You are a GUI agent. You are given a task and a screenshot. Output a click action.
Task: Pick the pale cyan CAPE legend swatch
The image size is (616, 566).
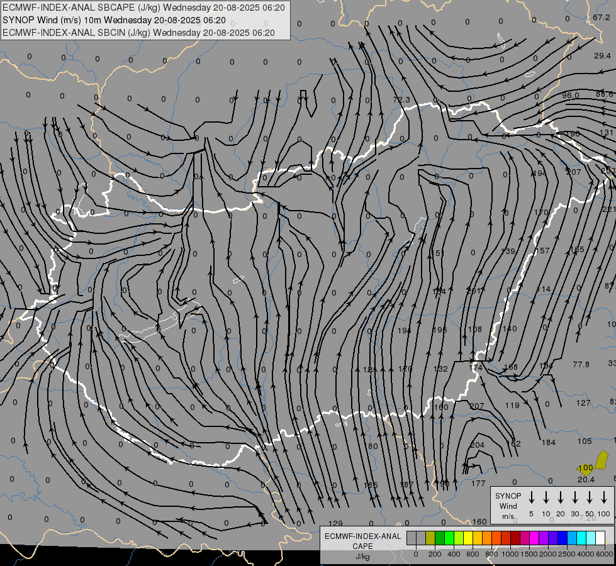(590, 538)
